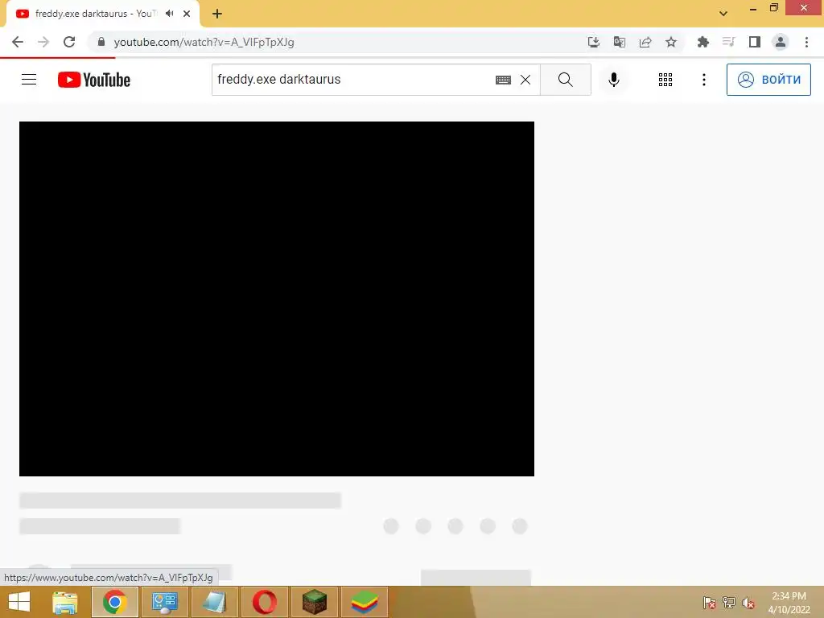Open the Chrome three-dot menu

click(x=806, y=42)
